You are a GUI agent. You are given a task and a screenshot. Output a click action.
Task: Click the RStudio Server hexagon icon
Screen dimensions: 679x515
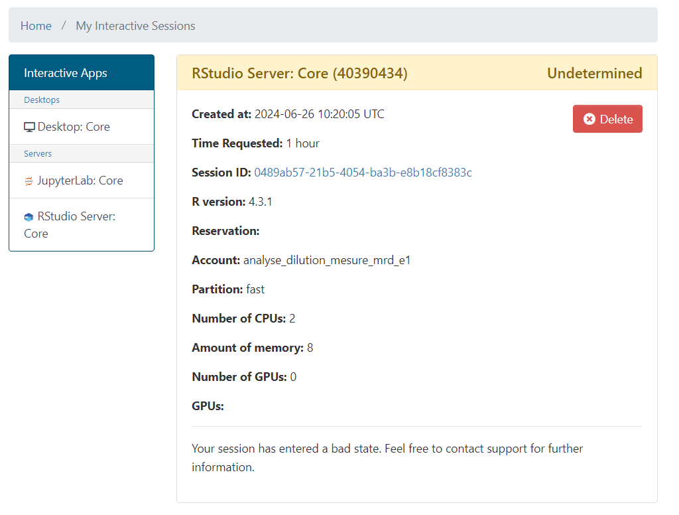point(29,217)
